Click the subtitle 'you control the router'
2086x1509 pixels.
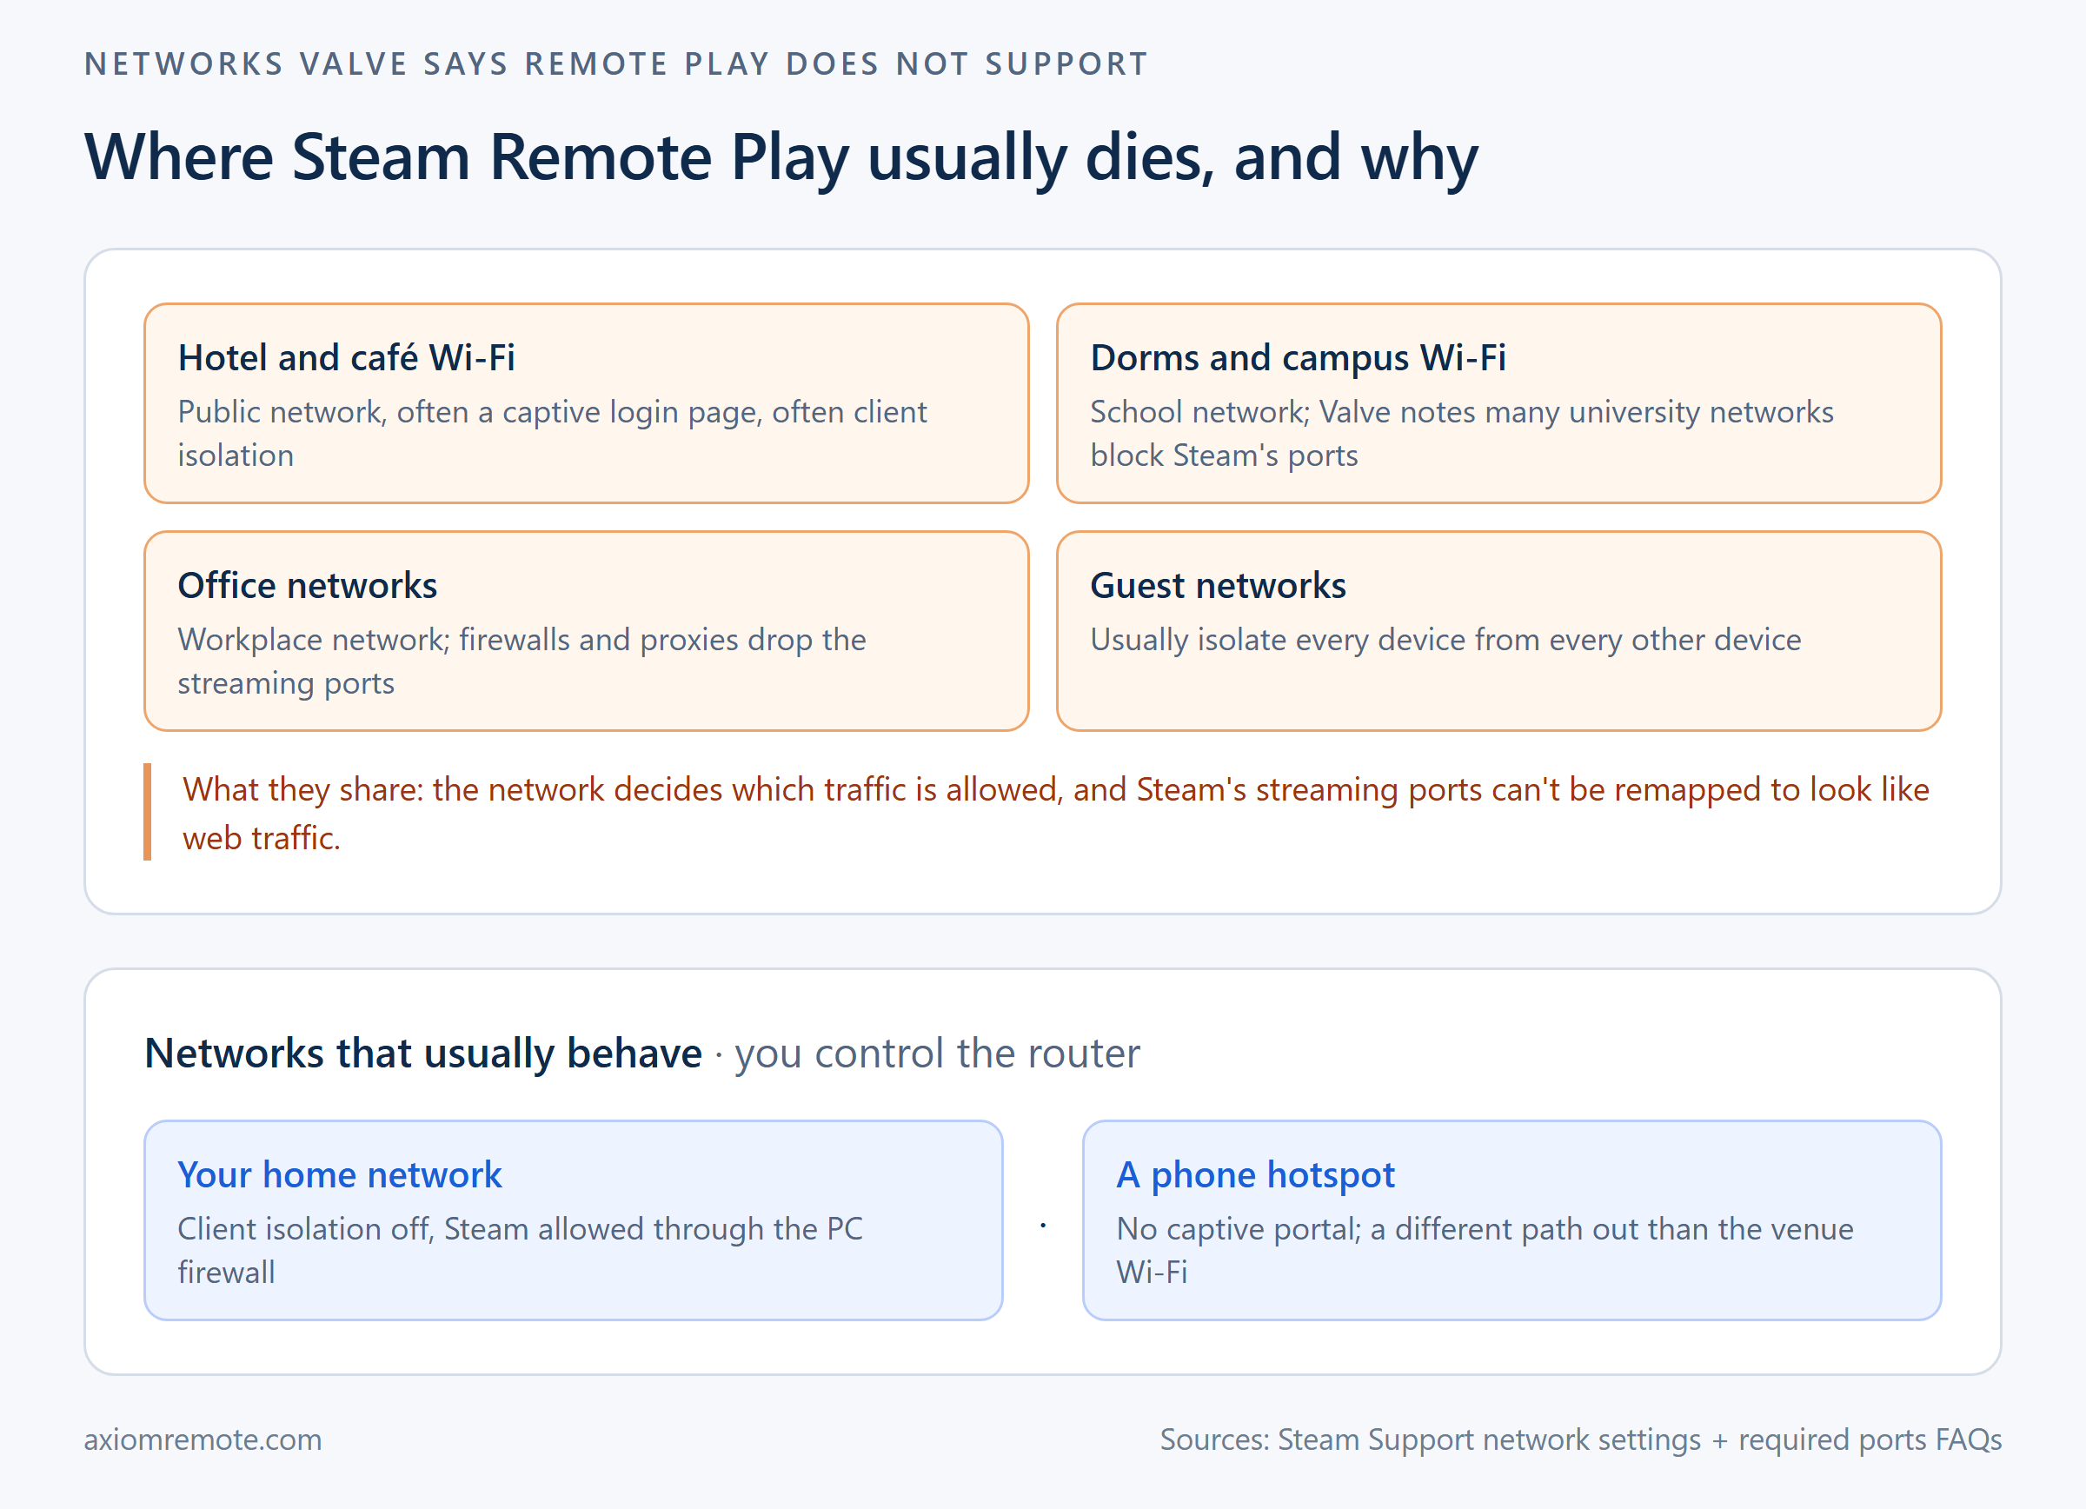coord(937,1054)
